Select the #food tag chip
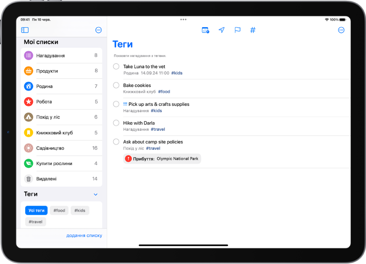 59,211
